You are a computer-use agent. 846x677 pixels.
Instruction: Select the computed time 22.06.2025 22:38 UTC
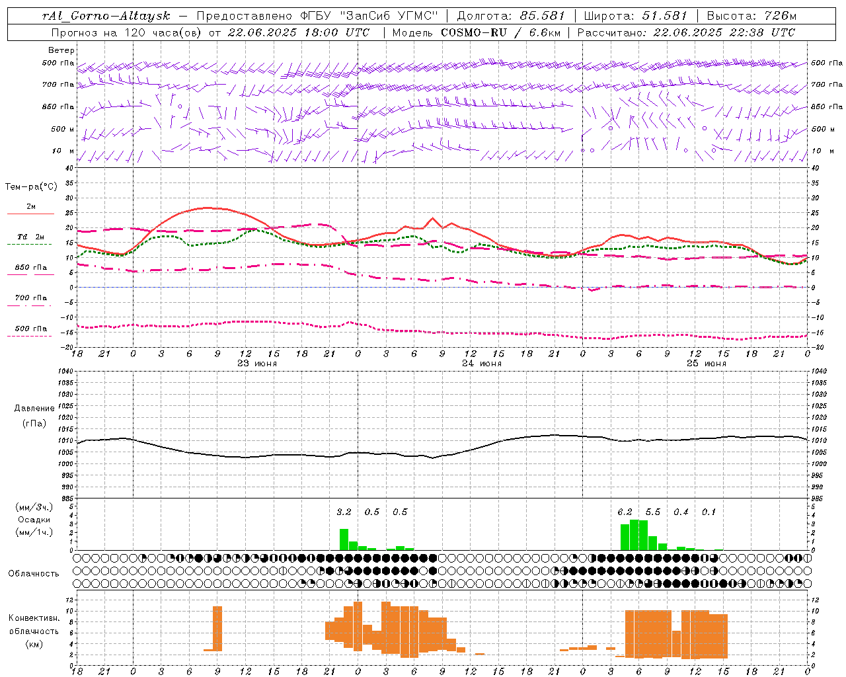point(724,32)
